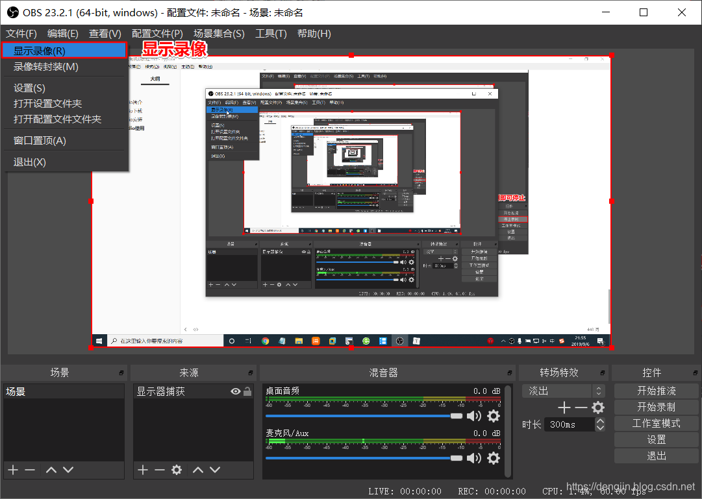Remove the selected scene with the minus icon
702x499 pixels.
tap(30, 469)
